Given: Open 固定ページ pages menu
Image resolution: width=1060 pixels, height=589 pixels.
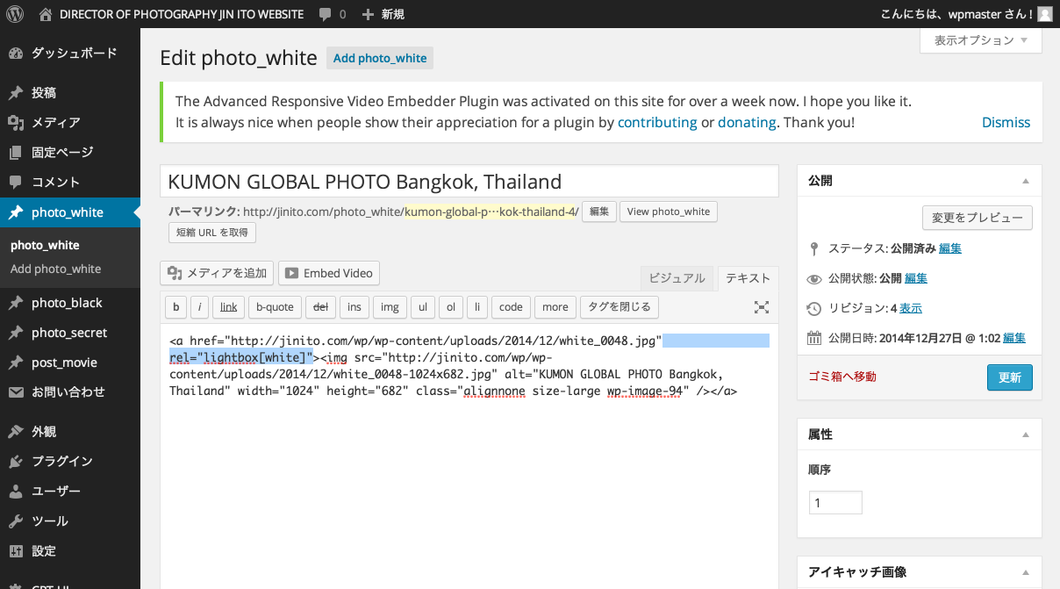Looking at the screenshot, I should [70, 153].
